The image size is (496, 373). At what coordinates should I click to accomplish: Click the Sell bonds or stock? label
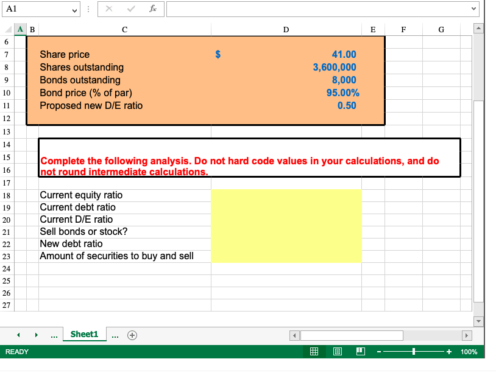pos(83,231)
